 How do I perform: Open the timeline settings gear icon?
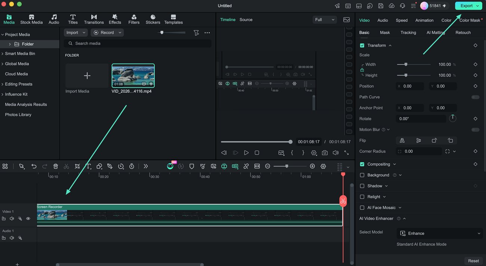[x=323, y=166]
